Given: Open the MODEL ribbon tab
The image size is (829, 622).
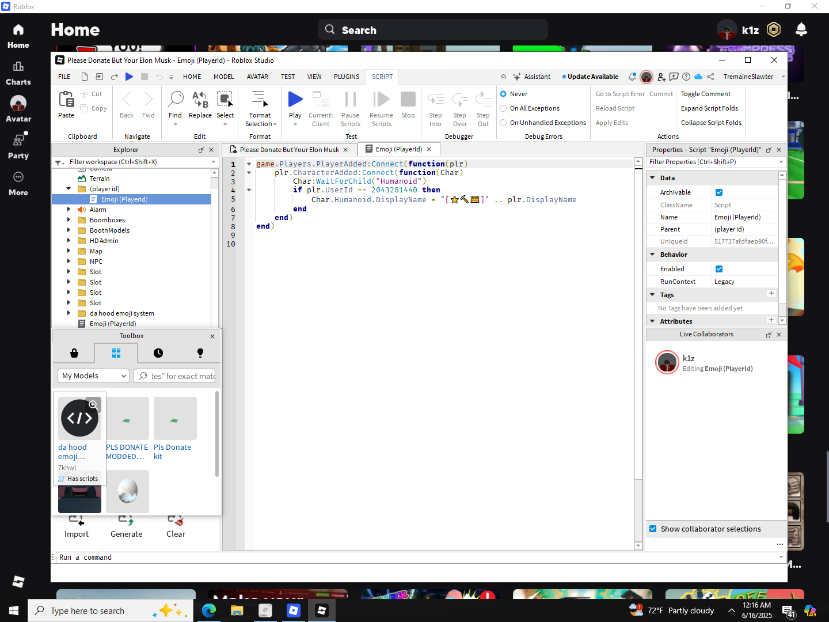Looking at the screenshot, I should (x=223, y=77).
